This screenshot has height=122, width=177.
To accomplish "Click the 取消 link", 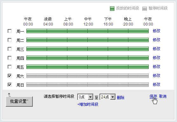I will [163, 96].
